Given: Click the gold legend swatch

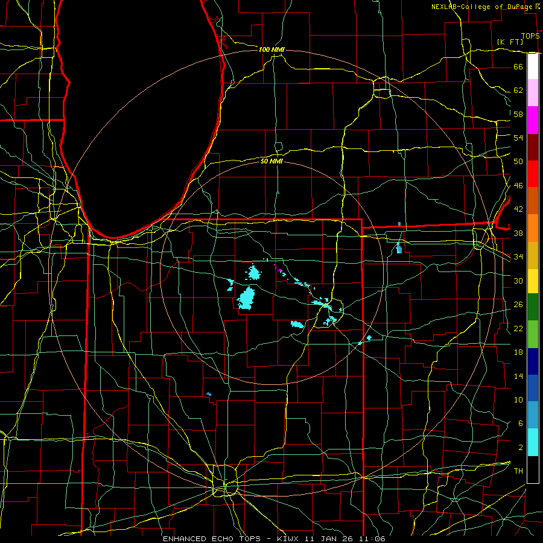Looking at the screenshot, I should click(x=533, y=255).
